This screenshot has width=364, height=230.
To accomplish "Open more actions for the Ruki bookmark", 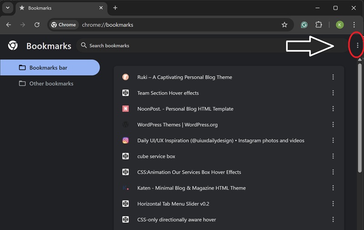I will pos(333,77).
